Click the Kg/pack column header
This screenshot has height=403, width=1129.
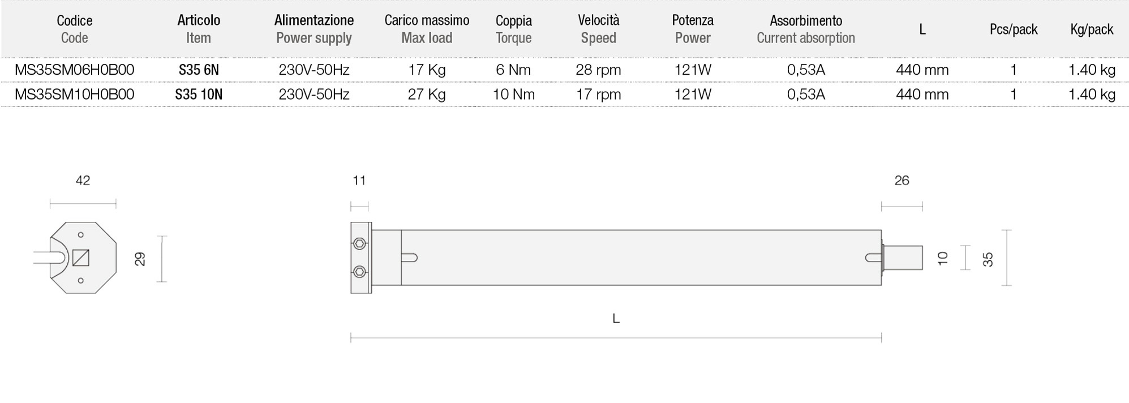pos(1092,29)
